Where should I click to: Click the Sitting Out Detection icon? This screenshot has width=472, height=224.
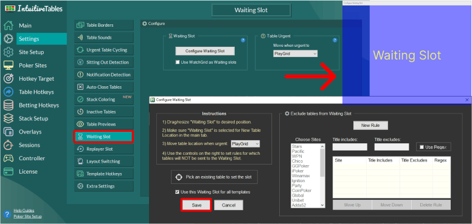tap(80, 62)
